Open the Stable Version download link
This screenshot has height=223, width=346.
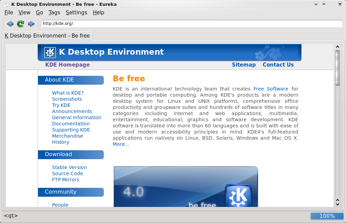[x=69, y=167]
